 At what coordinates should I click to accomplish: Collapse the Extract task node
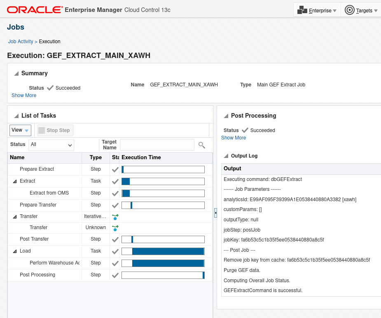(15, 181)
